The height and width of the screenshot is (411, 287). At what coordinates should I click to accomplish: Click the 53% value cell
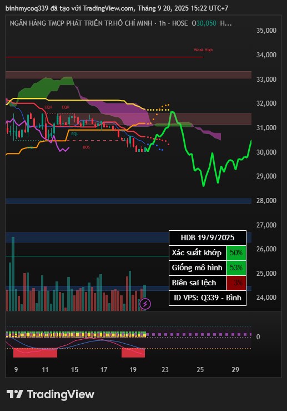pos(236,268)
